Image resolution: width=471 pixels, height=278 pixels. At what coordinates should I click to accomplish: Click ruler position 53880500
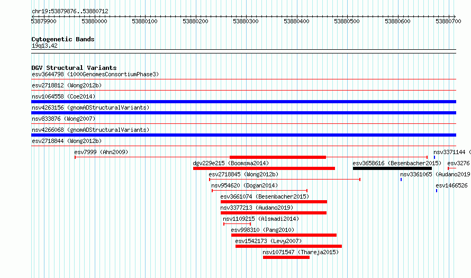tap(347, 21)
